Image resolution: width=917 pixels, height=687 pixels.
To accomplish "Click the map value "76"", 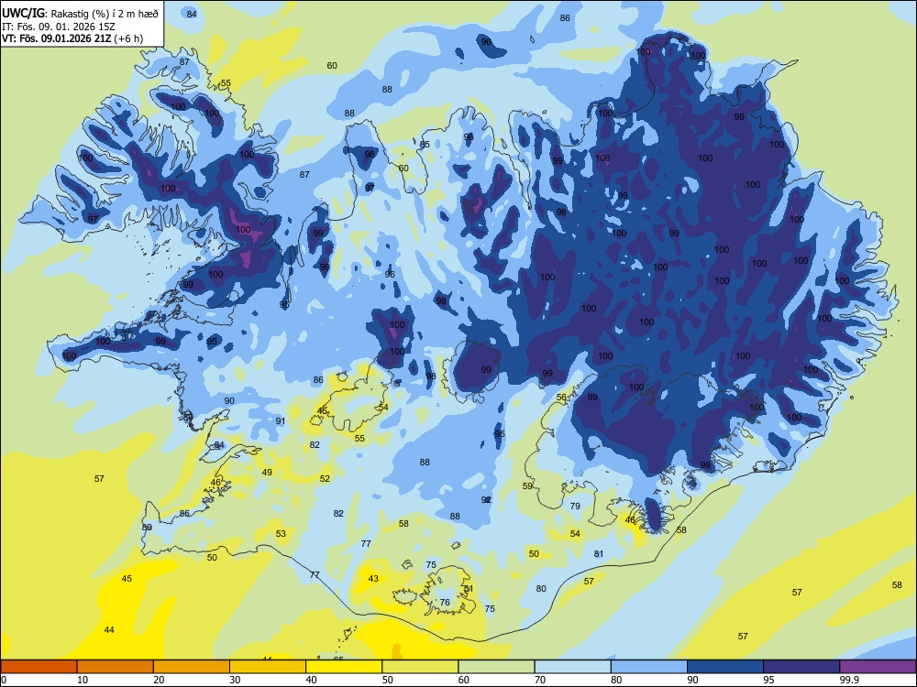I will [x=445, y=603].
